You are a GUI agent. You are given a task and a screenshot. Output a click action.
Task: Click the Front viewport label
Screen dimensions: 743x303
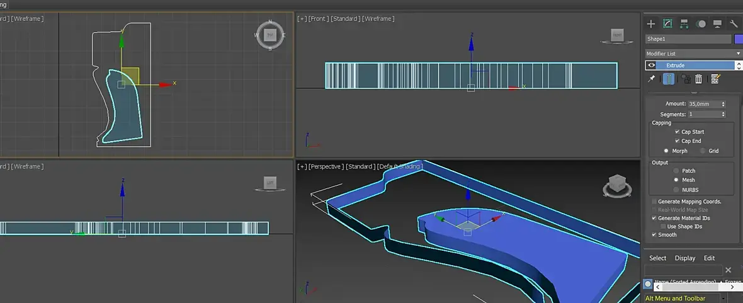click(x=319, y=19)
